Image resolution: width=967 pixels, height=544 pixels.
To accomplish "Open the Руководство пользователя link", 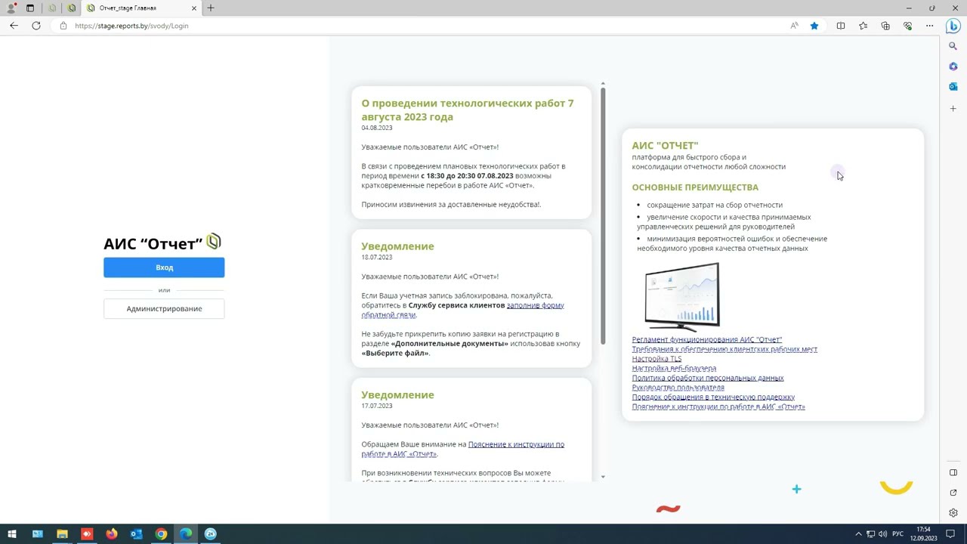I will coord(678,388).
